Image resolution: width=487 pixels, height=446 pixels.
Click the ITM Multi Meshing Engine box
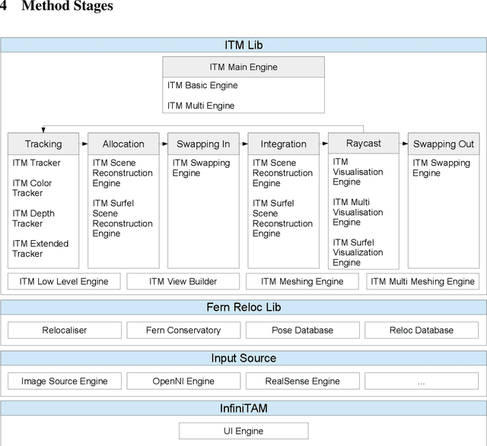click(x=422, y=281)
